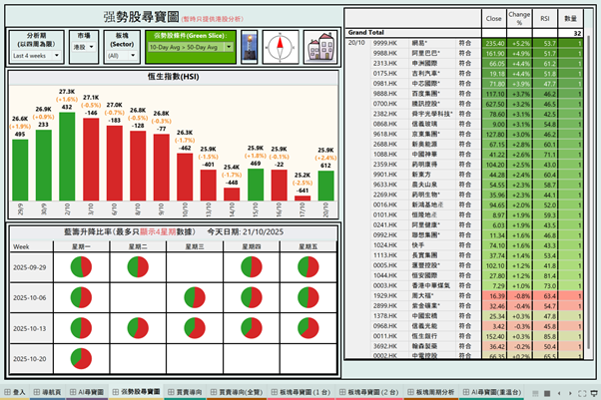Switch to the 買賣導向 sheet tab
The height and width of the screenshot is (400, 601).
click(187, 393)
